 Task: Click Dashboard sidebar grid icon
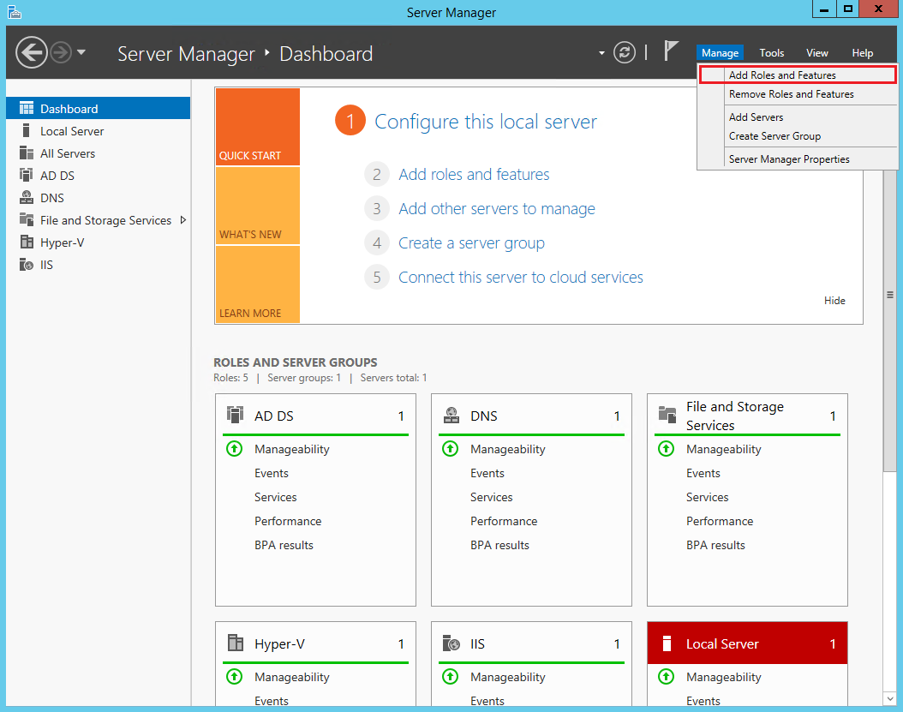pos(27,108)
